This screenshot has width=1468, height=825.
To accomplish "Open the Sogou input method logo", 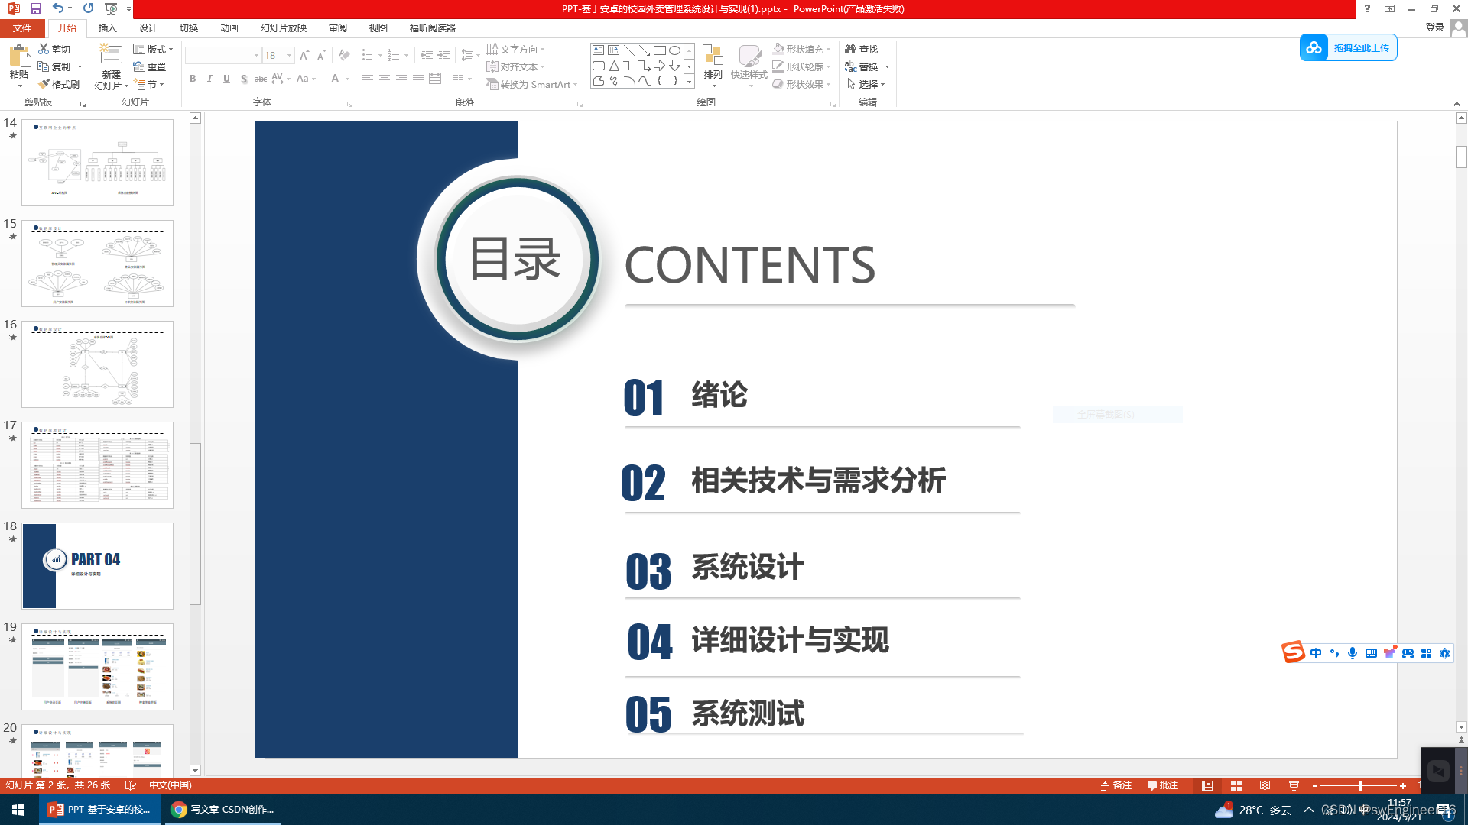I will [x=1293, y=652].
